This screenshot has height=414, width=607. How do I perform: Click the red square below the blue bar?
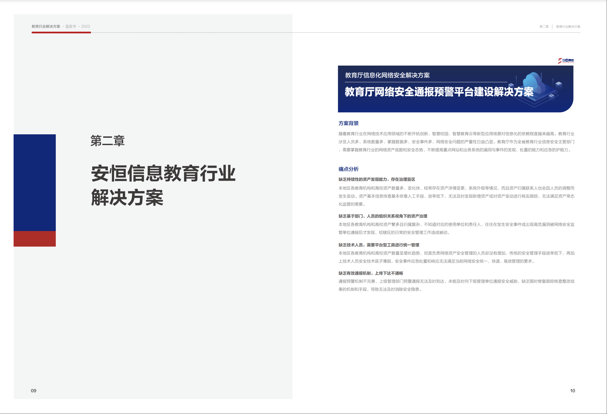(x=35, y=239)
